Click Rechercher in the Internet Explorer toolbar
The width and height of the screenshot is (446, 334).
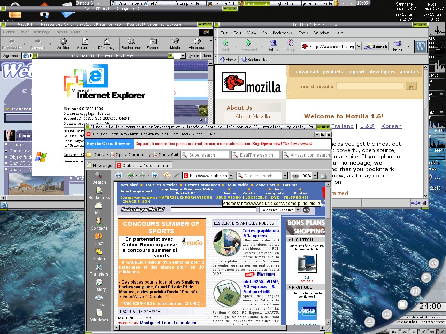[x=131, y=44]
